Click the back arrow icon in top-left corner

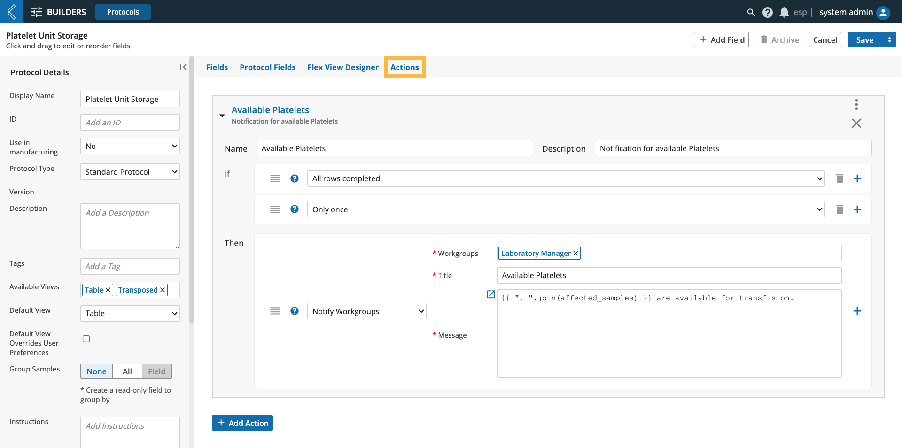12,12
